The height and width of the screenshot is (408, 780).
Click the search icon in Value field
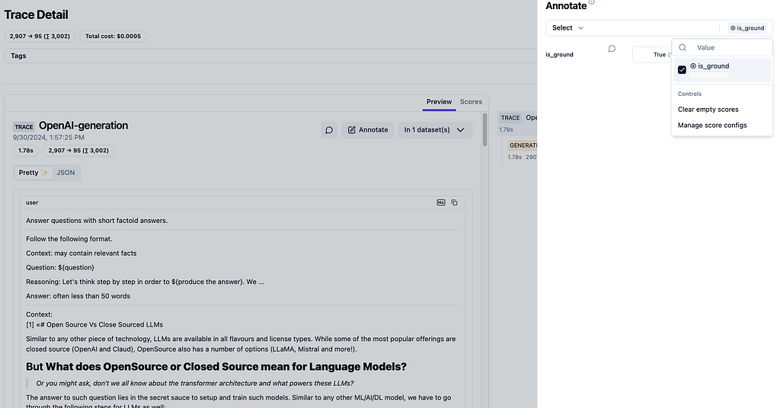pyautogui.click(x=682, y=48)
